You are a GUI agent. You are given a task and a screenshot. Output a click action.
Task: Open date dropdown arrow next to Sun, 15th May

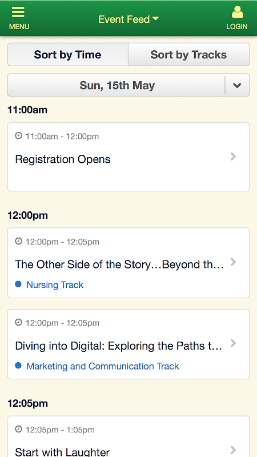click(237, 85)
